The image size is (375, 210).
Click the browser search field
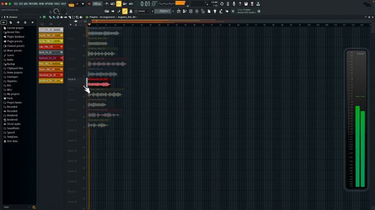(16, 207)
